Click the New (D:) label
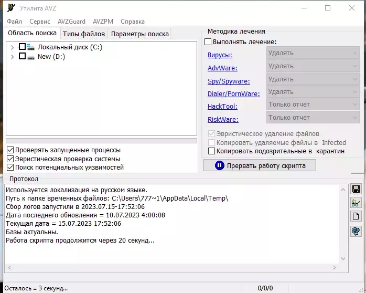The width and height of the screenshot is (366, 293). 51,57
